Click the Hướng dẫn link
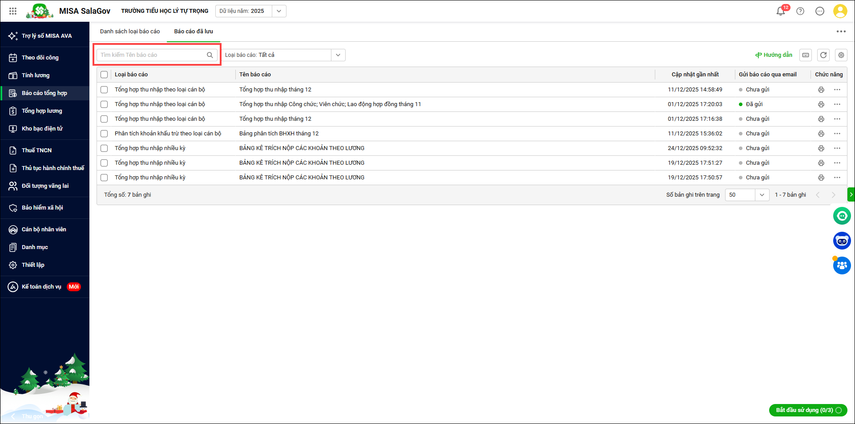 click(x=774, y=55)
